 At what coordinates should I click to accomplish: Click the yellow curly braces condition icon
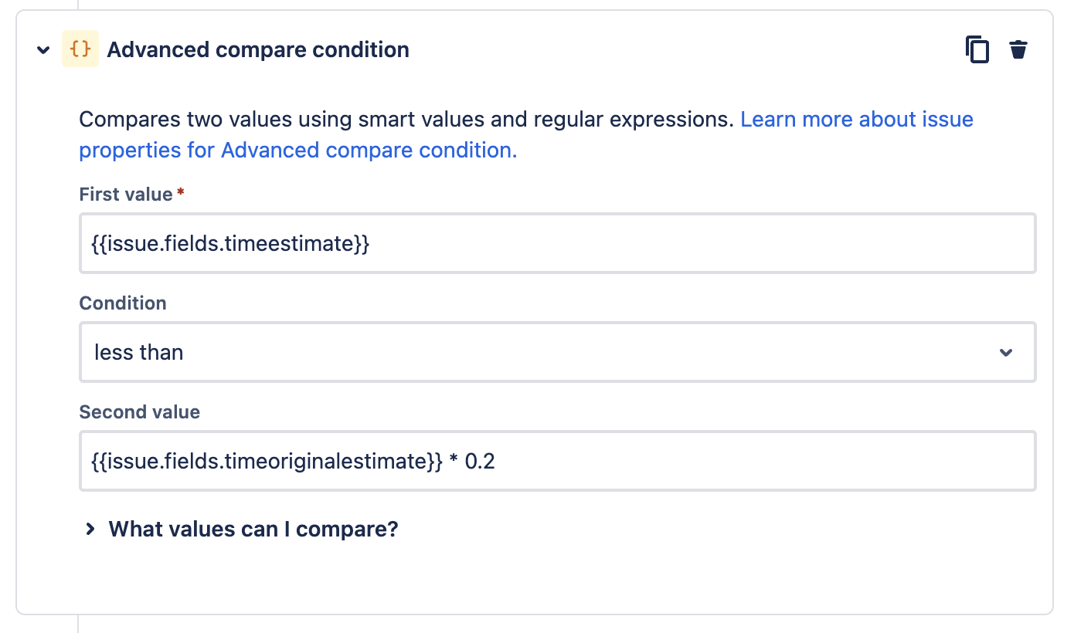click(80, 49)
